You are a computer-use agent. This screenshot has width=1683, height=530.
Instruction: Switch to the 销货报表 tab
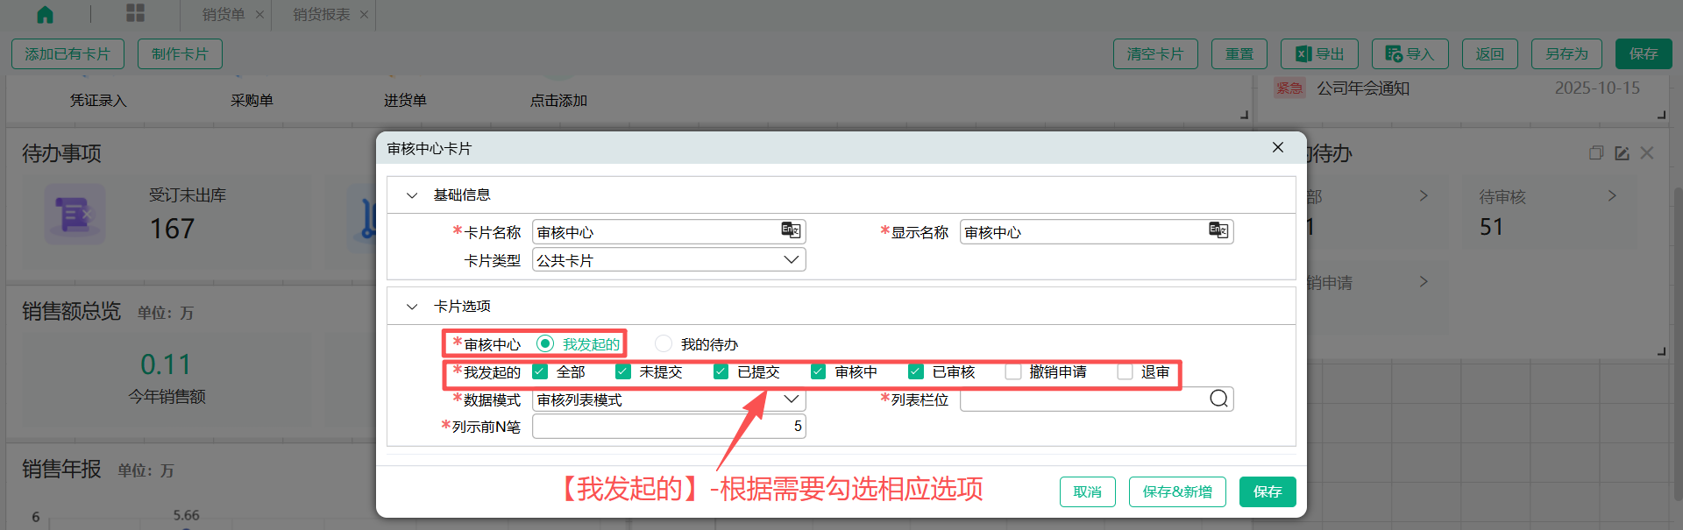point(321,15)
